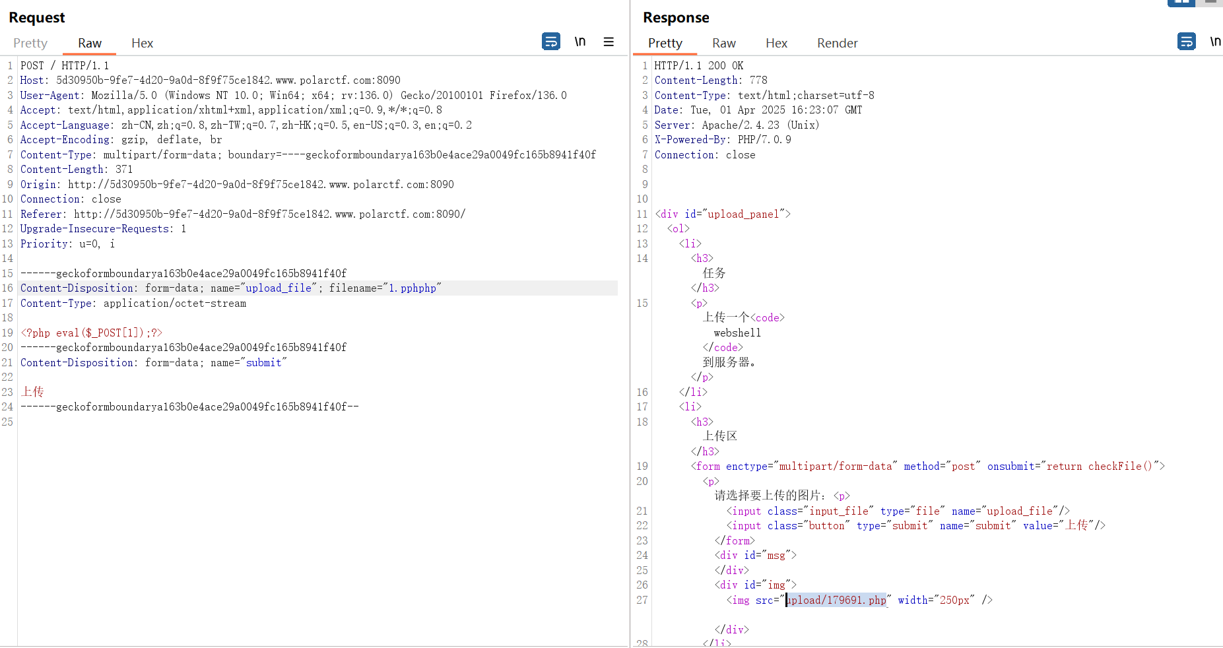Click the request Content-Type multipart boundary line

[308, 154]
